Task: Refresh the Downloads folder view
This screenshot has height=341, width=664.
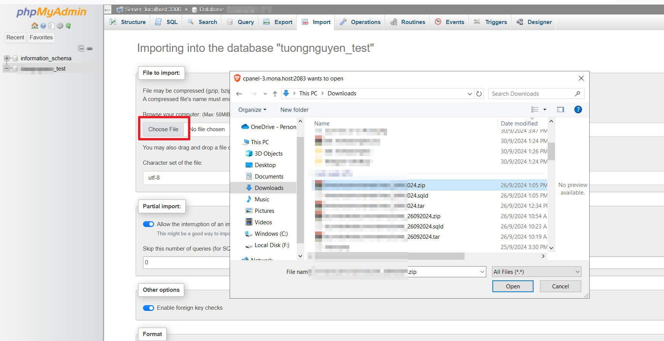Action: 479,94
